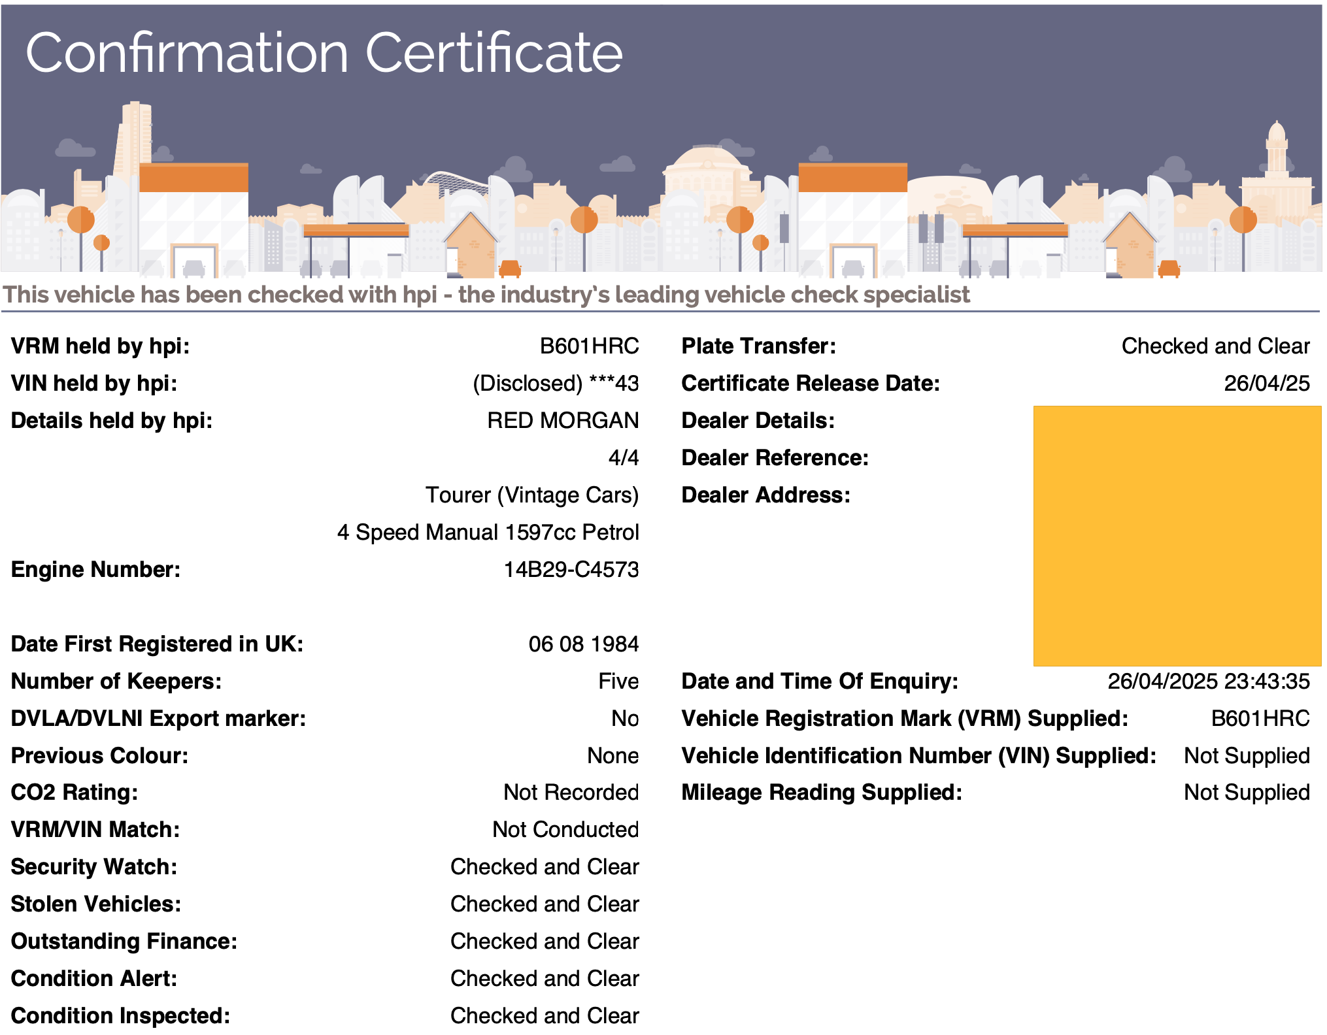Screen dimensions: 1327x1035
Task: Click the 'Dealer Address:' label
Action: click(765, 495)
